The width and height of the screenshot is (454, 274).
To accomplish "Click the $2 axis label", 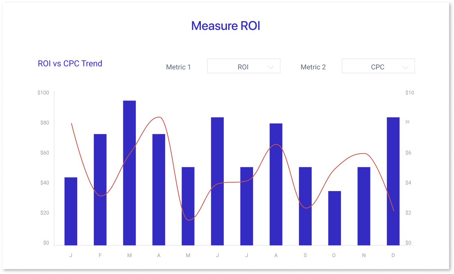I will pyautogui.click(x=408, y=213).
